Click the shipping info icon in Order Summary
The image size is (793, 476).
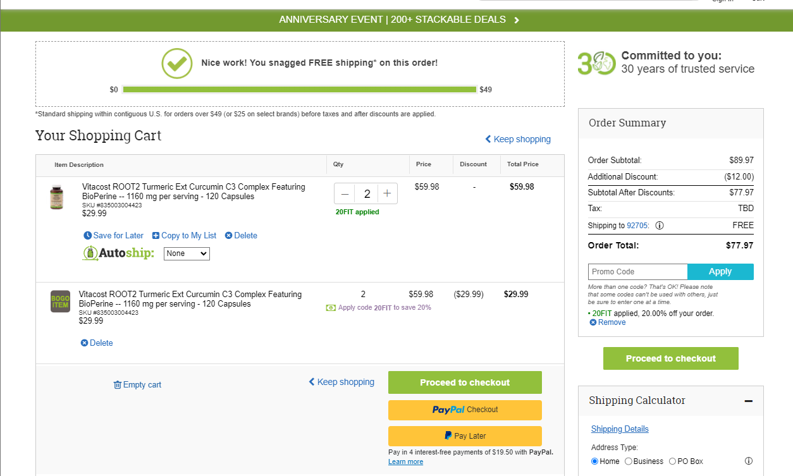point(660,225)
